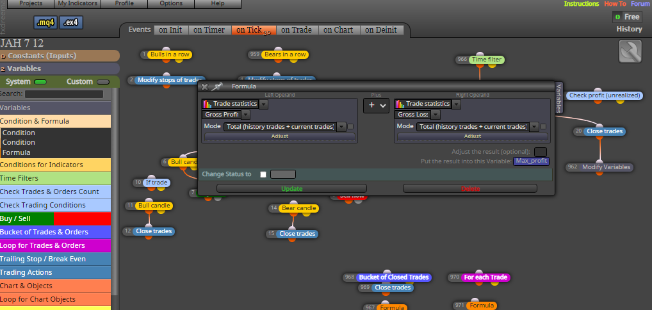652x310 pixels.
Task: Pick the 'Change Status to' color box
Action: pyautogui.click(x=282, y=174)
